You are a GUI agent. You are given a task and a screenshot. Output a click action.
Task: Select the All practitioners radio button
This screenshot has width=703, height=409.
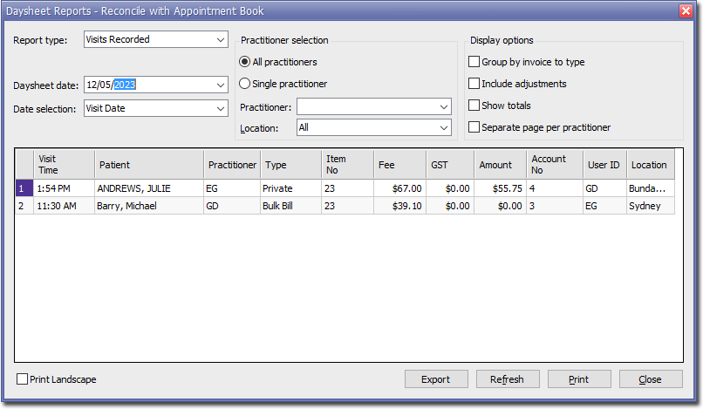click(x=245, y=62)
